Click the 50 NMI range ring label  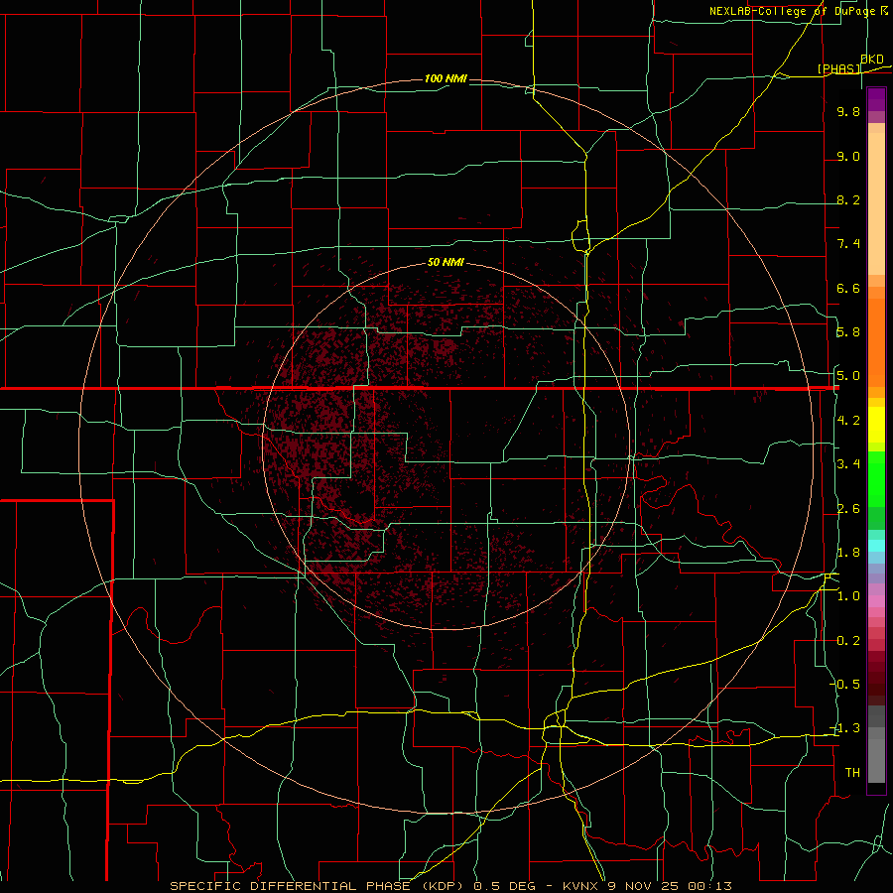point(446,262)
